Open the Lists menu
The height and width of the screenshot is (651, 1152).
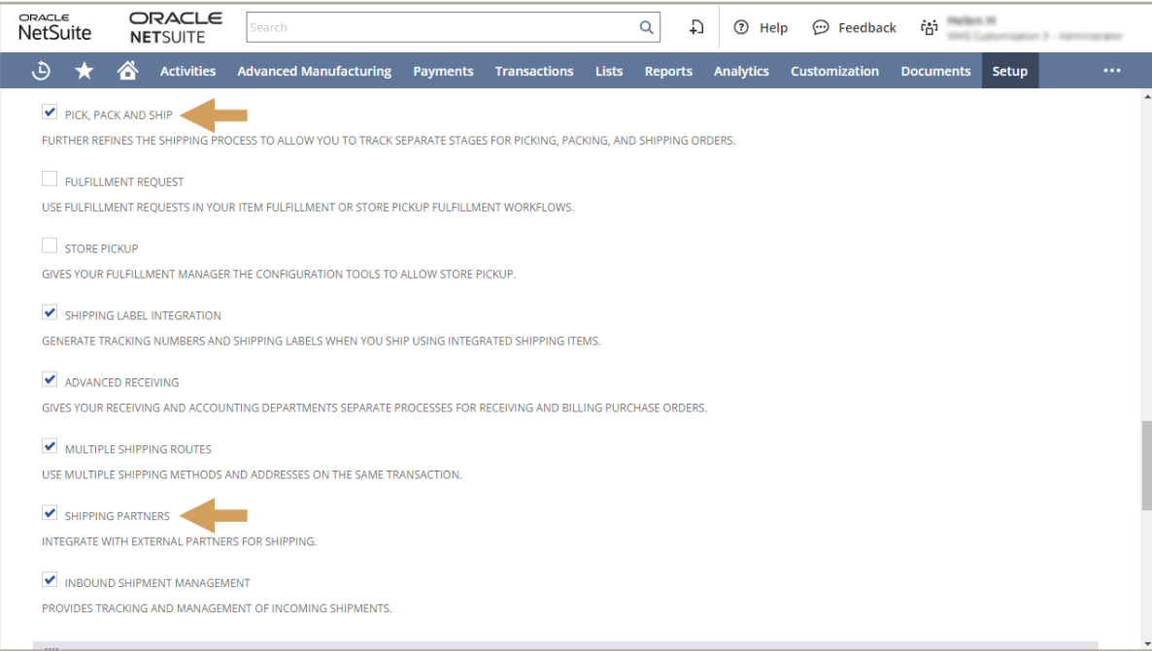click(609, 71)
